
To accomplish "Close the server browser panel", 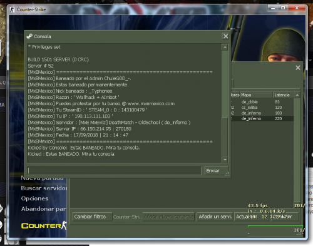I will pyautogui.click(x=298, y=68).
